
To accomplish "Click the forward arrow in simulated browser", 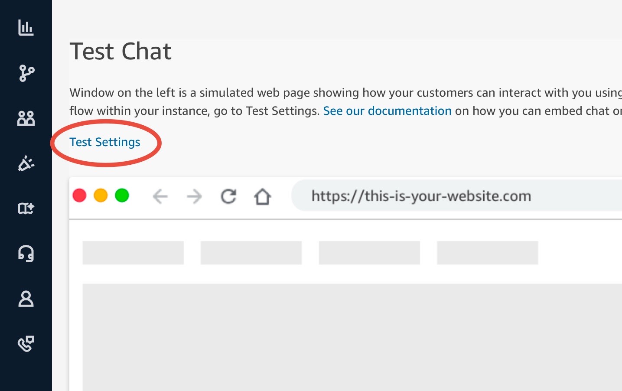I will pyautogui.click(x=194, y=196).
